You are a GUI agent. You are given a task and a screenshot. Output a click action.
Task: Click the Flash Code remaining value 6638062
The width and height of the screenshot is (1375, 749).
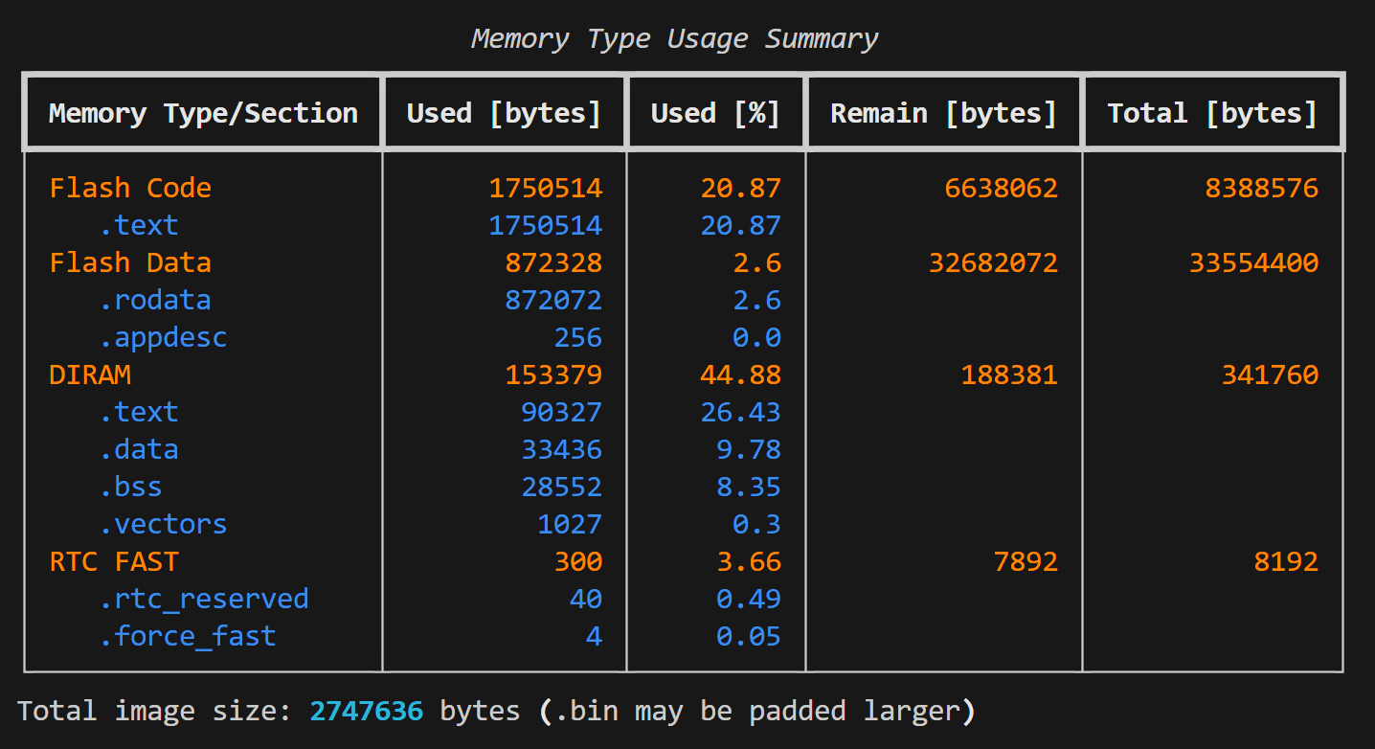(x=1002, y=188)
